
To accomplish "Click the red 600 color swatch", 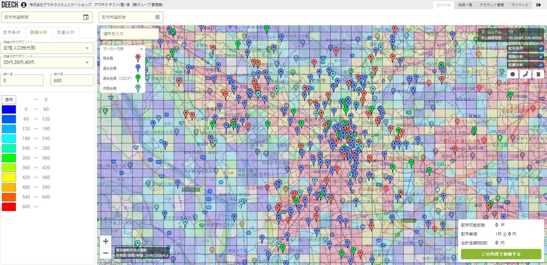I will tap(9, 207).
